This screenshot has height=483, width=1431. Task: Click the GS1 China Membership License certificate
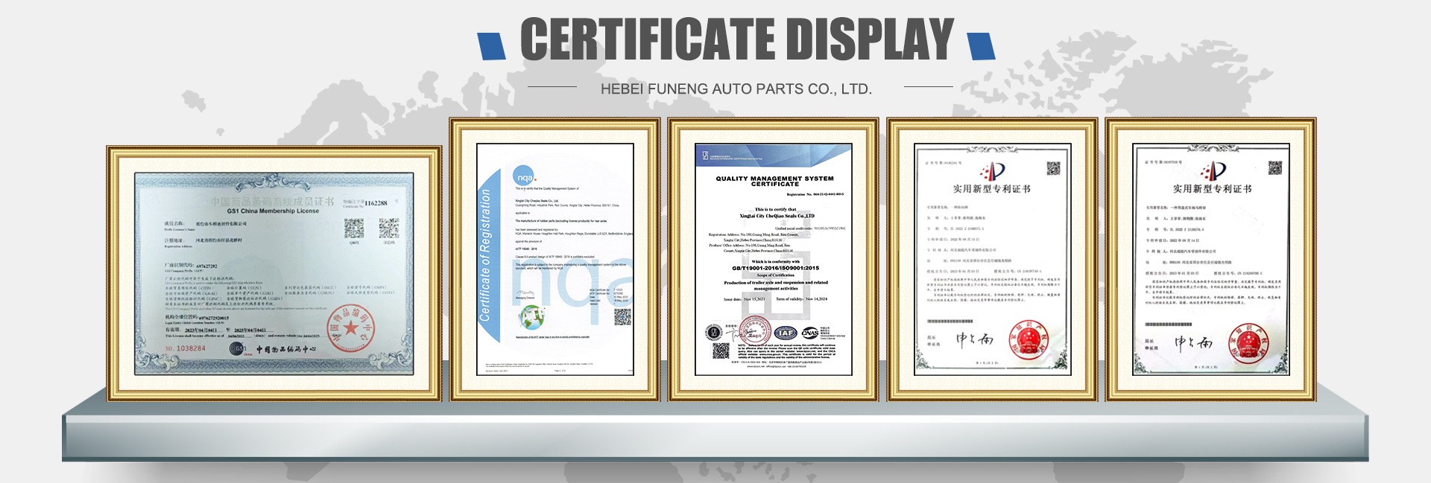274,272
